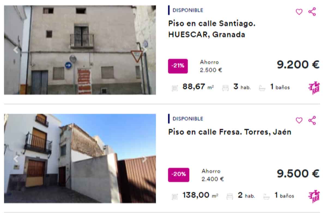Favorite the calle Fresa Torres listing
327x213 pixels.
(299, 120)
